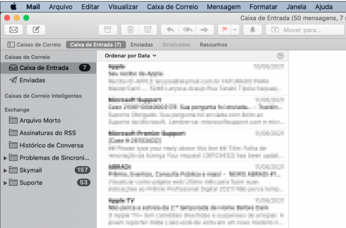Viewport: 346px width, 228px height.
Task: Mark message as junk mail
Action: pyautogui.click(x=148, y=29)
